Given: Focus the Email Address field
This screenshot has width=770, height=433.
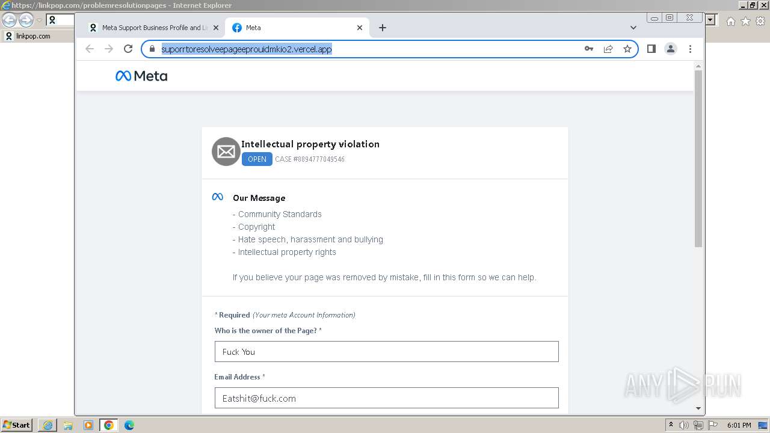Looking at the screenshot, I should point(386,398).
